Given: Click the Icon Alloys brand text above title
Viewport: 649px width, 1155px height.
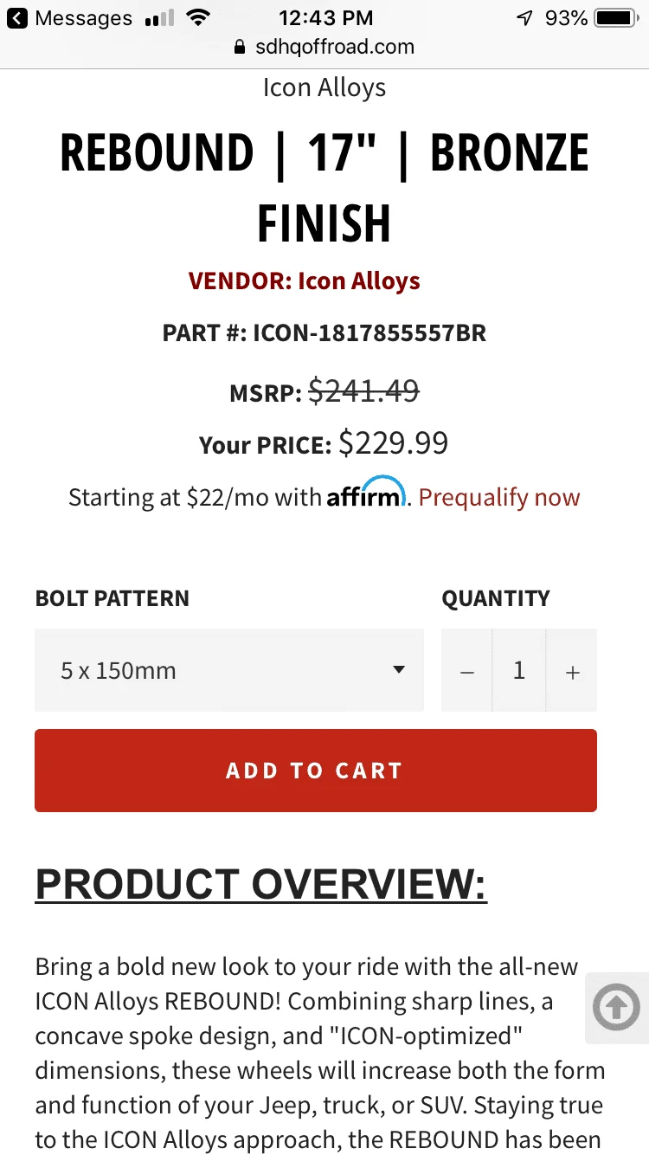Looking at the screenshot, I should pyautogui.click(x=324, y=87).
